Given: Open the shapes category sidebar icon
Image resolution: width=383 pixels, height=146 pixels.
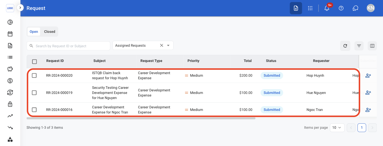Looking at the screenshot, I should pyautogui.click(x=10, y=139).
